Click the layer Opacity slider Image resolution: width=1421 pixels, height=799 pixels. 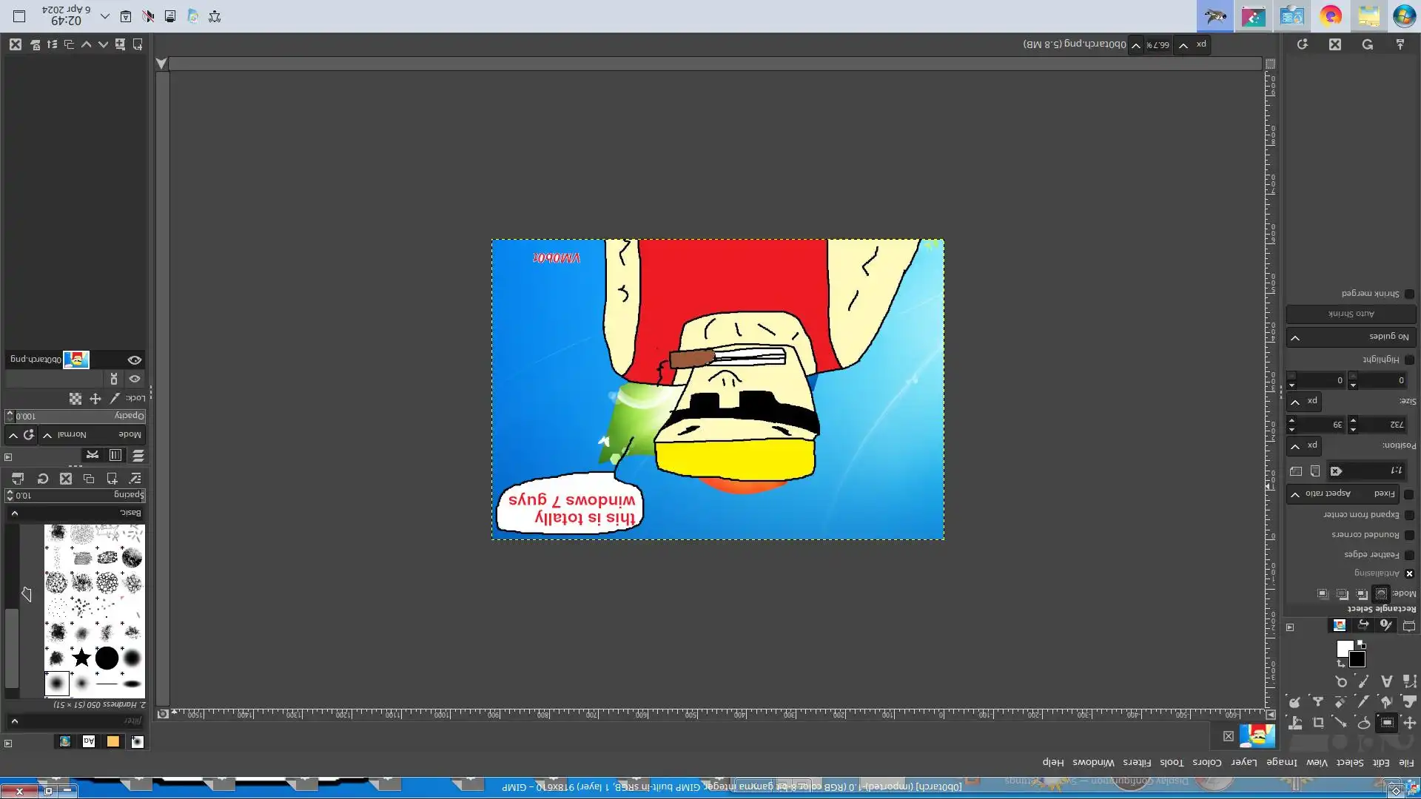pos(74,416)
